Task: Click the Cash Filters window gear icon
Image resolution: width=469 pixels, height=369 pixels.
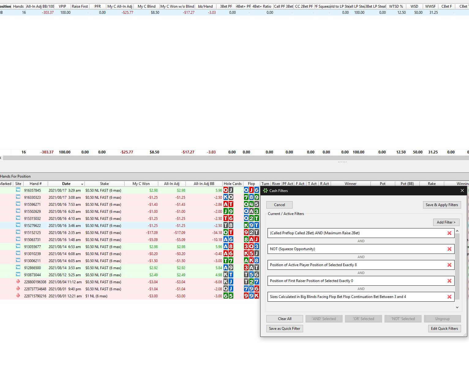Action: 265,190
